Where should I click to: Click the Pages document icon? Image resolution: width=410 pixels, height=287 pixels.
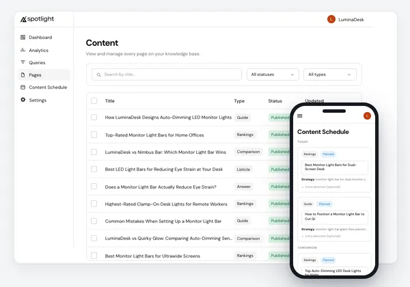point(23,75)
